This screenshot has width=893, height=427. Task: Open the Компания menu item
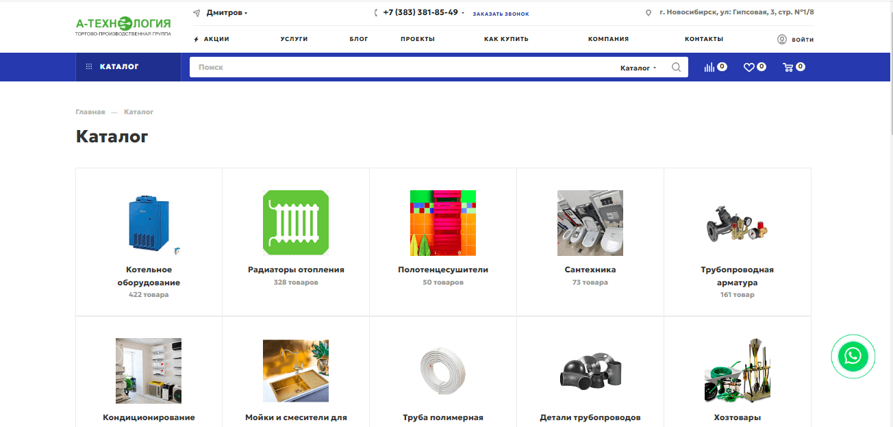point(608,39)
